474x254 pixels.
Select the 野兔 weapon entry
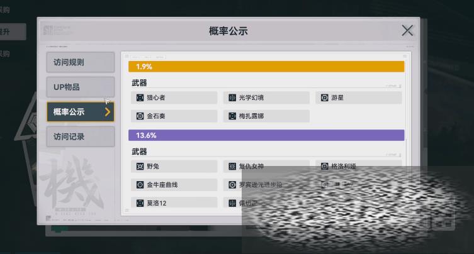click(x=174, y=166)
